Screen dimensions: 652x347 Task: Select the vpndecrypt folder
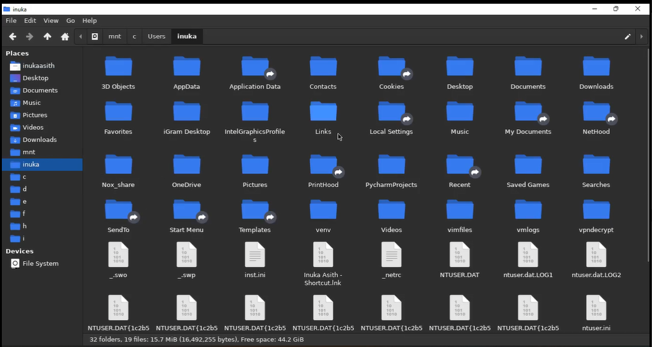click(x=596, y=217)
